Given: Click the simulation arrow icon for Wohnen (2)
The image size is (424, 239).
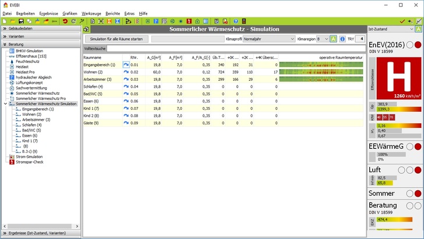Looking at the screenshot, I should pyautogui.click(x=125, y=72).
